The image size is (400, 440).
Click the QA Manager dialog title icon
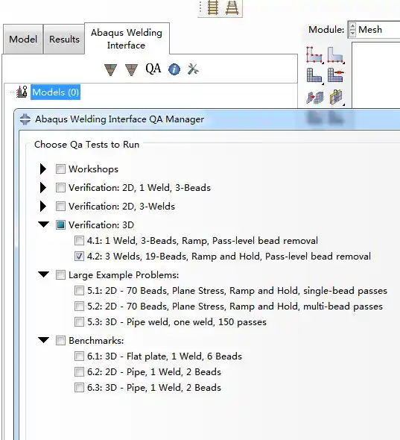[25, 119]
